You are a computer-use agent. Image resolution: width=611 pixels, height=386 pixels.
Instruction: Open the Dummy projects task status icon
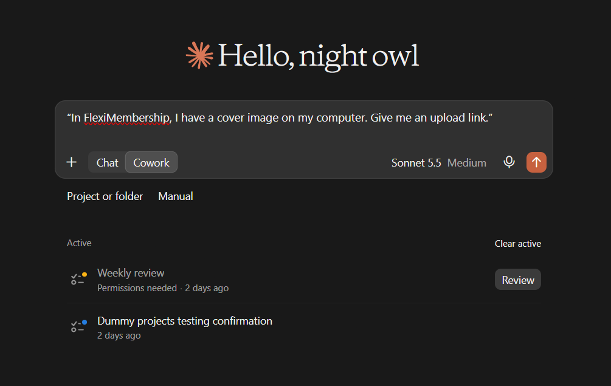click(x=78, y=326)
